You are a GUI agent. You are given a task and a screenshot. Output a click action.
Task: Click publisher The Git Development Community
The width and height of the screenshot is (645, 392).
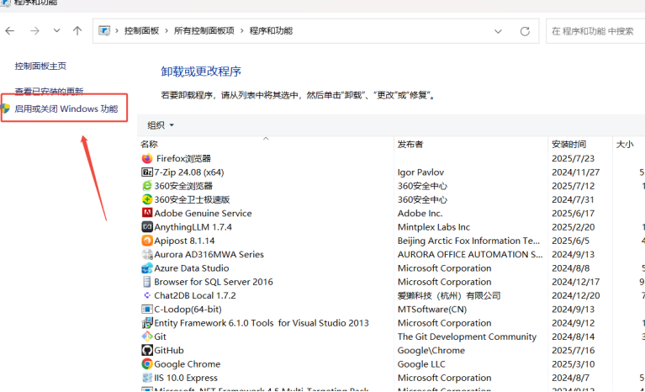tap(467, 336)
